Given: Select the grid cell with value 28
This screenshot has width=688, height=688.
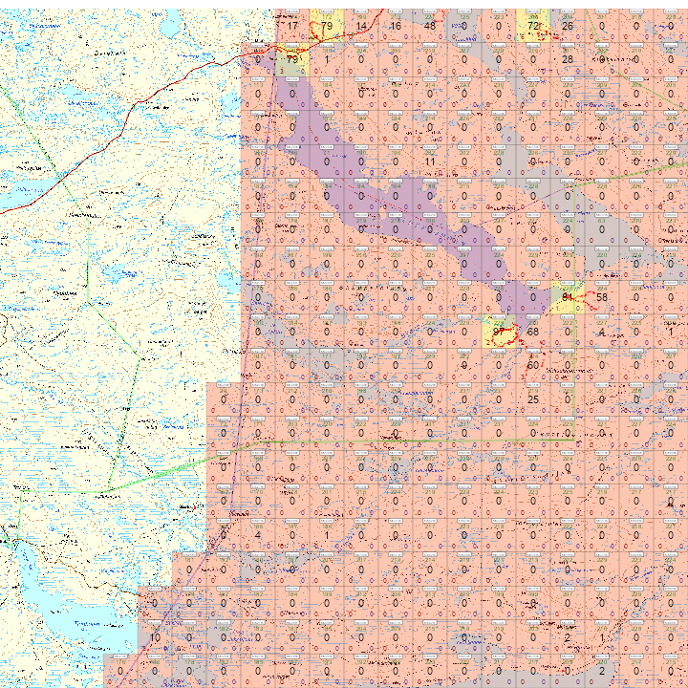Looking at the screenshot, I should tap(568, 60).
